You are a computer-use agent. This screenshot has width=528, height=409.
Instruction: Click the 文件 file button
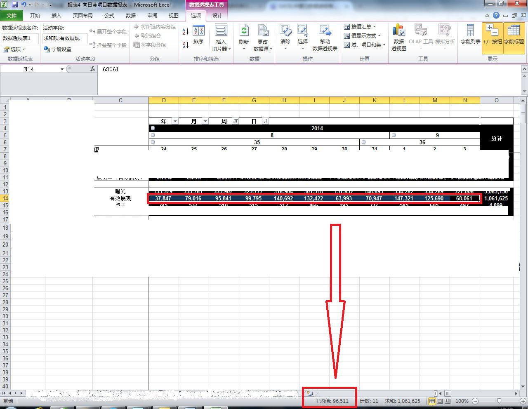pyautogui.click(x=12, y=15)
